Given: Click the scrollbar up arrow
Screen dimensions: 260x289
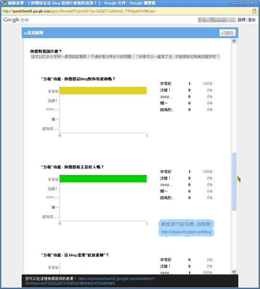Looking at the screenshot, I should (234, 41).
